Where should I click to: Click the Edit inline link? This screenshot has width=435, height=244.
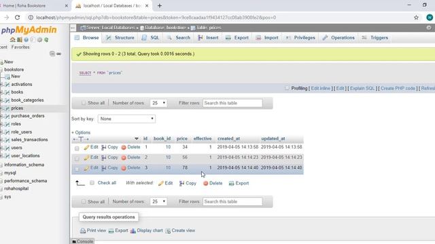(320, 88)
